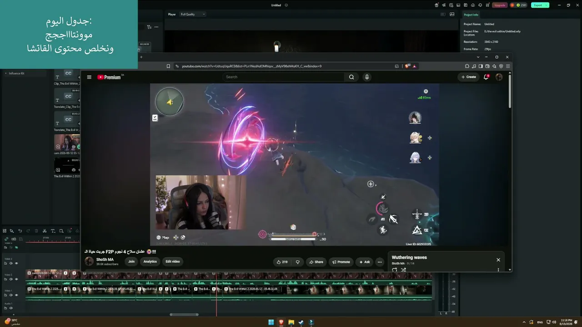Open the filter icon in the media panel
Image resolution: width=582 pixels, height=327 pixels.
click(x=149, y=27)
